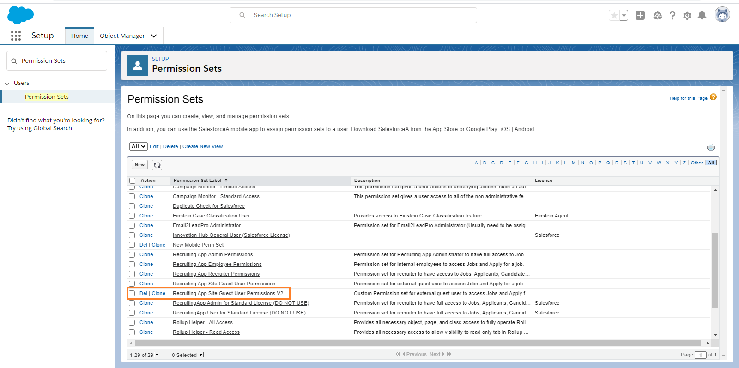Click the Edit view link
The height and width of the screenshot is (368, 739).
[154, 146]
